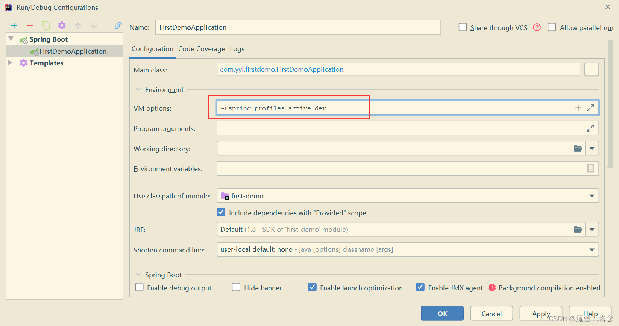This screenshot has width=619, height=326.
Task: Switch to Configuration tab
Action: pyautogui.click(x=152, y=49)
